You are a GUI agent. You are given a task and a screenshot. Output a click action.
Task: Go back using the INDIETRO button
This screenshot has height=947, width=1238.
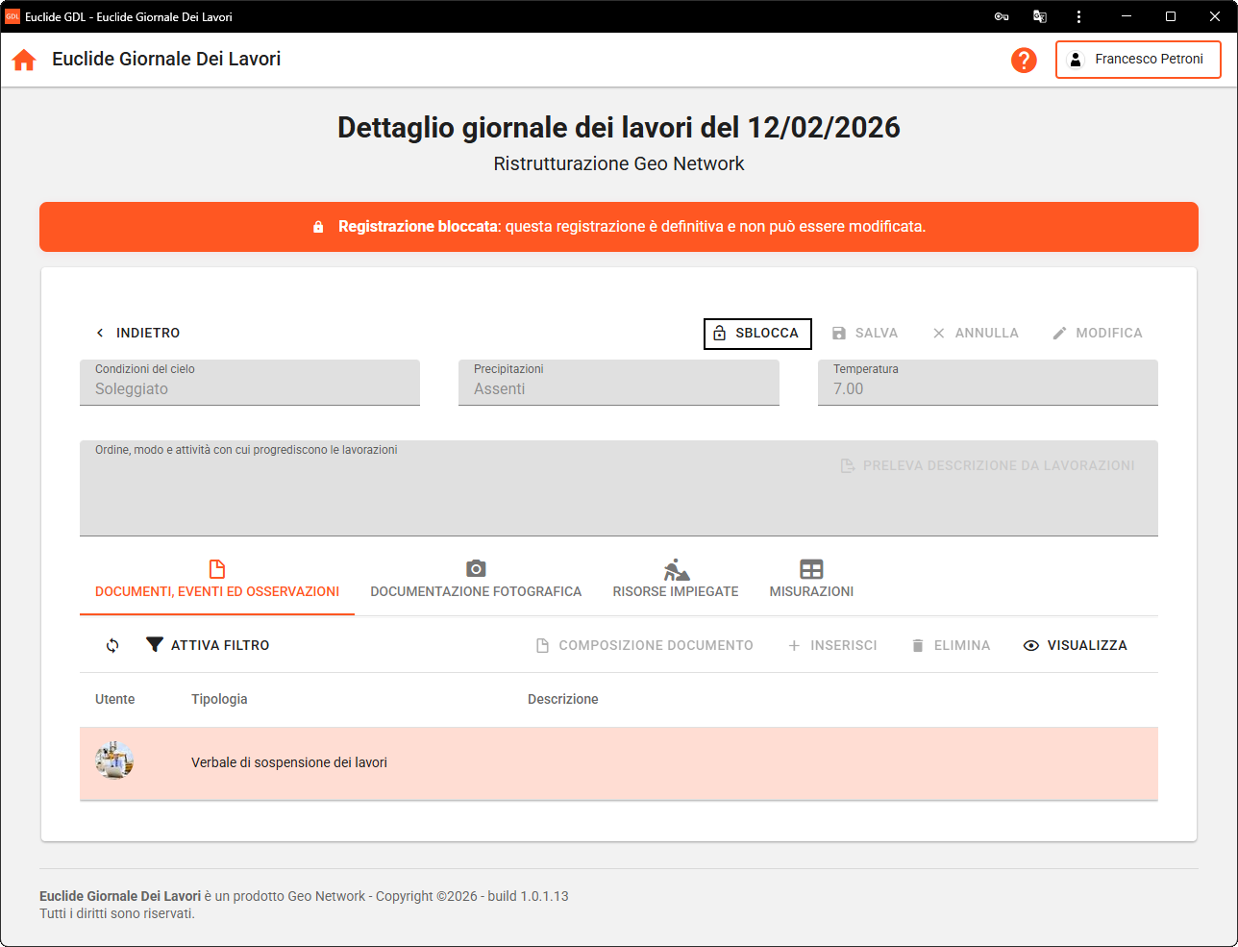click(x=137, y=334)
